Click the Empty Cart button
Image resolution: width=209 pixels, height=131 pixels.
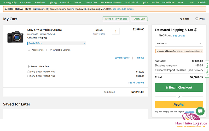139,19
